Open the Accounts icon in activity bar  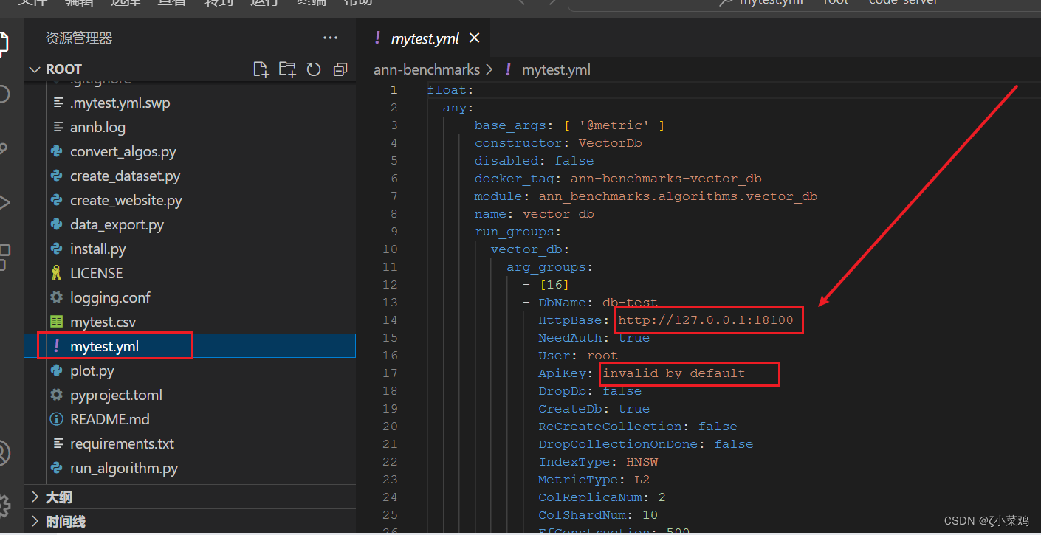4,452
